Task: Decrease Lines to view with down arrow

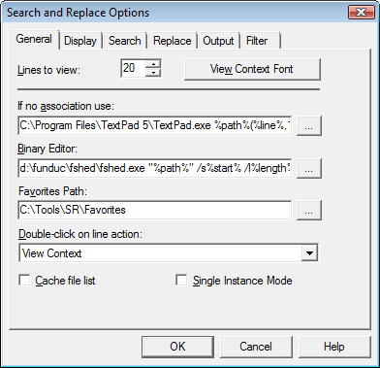Action: tap(153, 73)
